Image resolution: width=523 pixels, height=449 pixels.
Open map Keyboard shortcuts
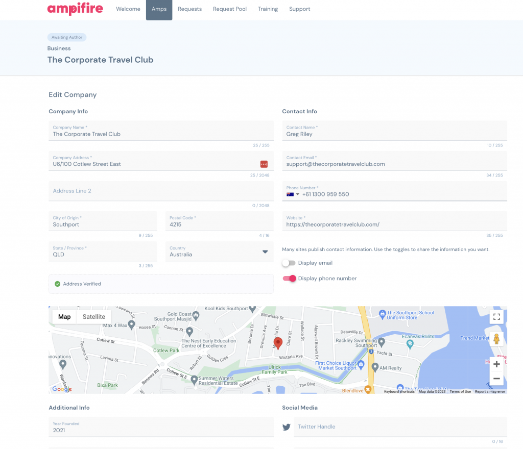click(x=399, y=392)
